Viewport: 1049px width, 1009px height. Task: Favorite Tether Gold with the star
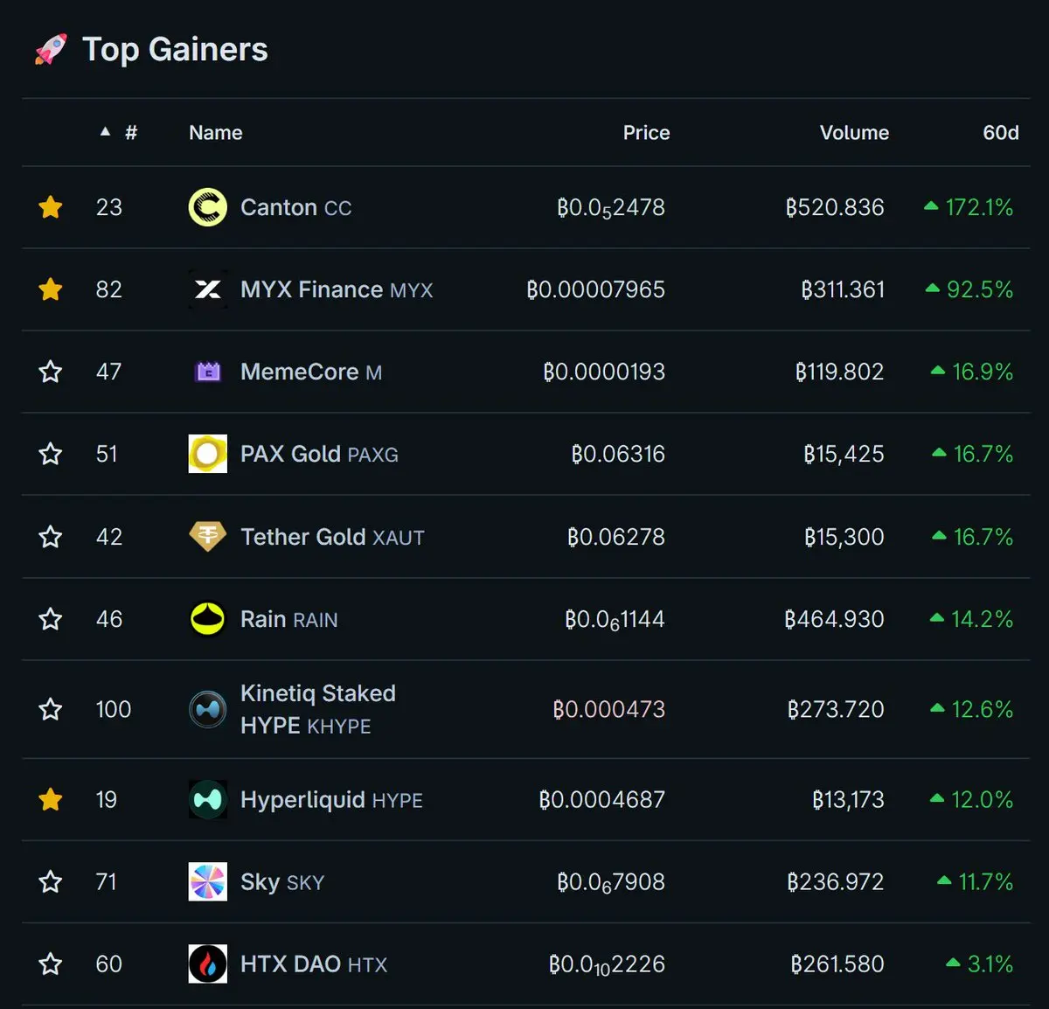pyautogui.click(x=51, y=536)
